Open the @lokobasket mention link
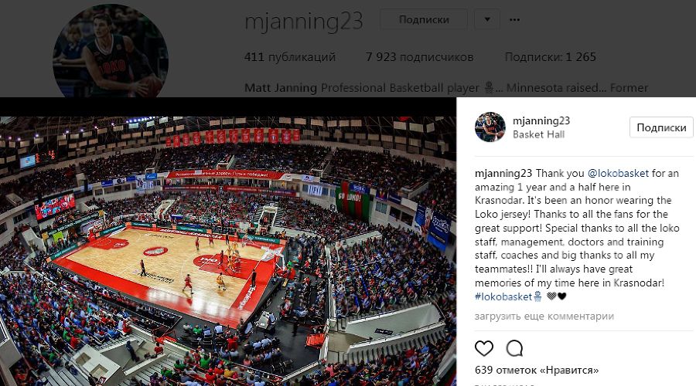This screenshot has width=696, height=386. coord(618,173)
